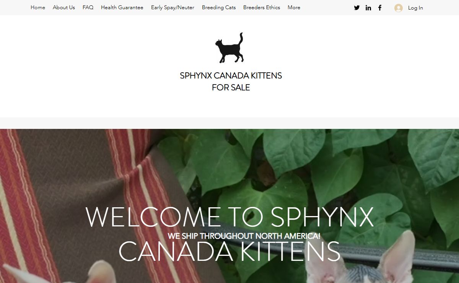Viewport: 459px width, 283px height.
Task: Open the Breeders Ethics page
Action: coord(262,7)
